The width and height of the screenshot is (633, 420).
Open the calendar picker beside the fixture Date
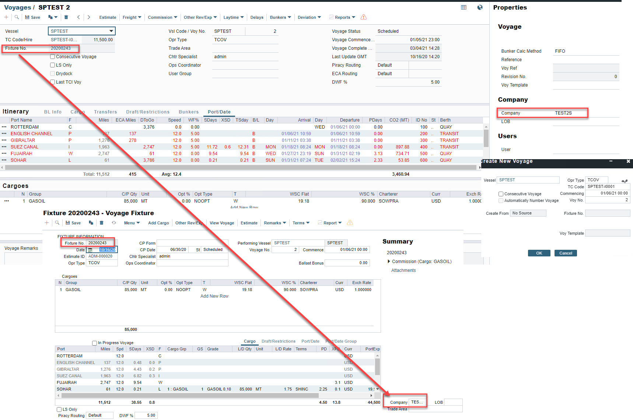tap(90, 250)
